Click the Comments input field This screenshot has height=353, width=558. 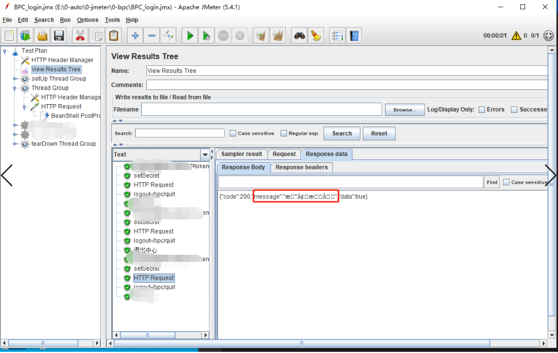click(347, 85)
